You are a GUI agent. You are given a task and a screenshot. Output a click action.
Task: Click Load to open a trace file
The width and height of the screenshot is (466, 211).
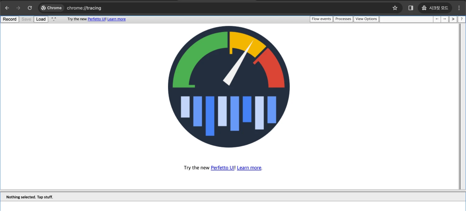41,19
